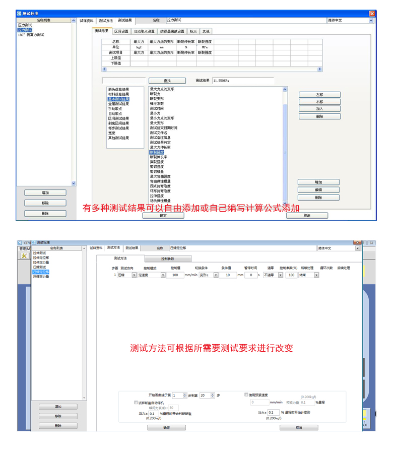Expand the 切换条件 变形≥ dropdown

tap(216, 275)
